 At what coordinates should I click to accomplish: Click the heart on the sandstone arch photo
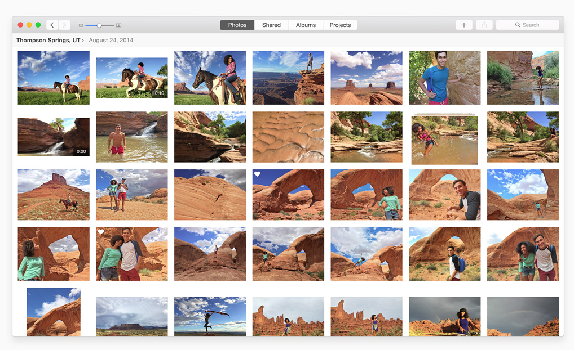257,174
